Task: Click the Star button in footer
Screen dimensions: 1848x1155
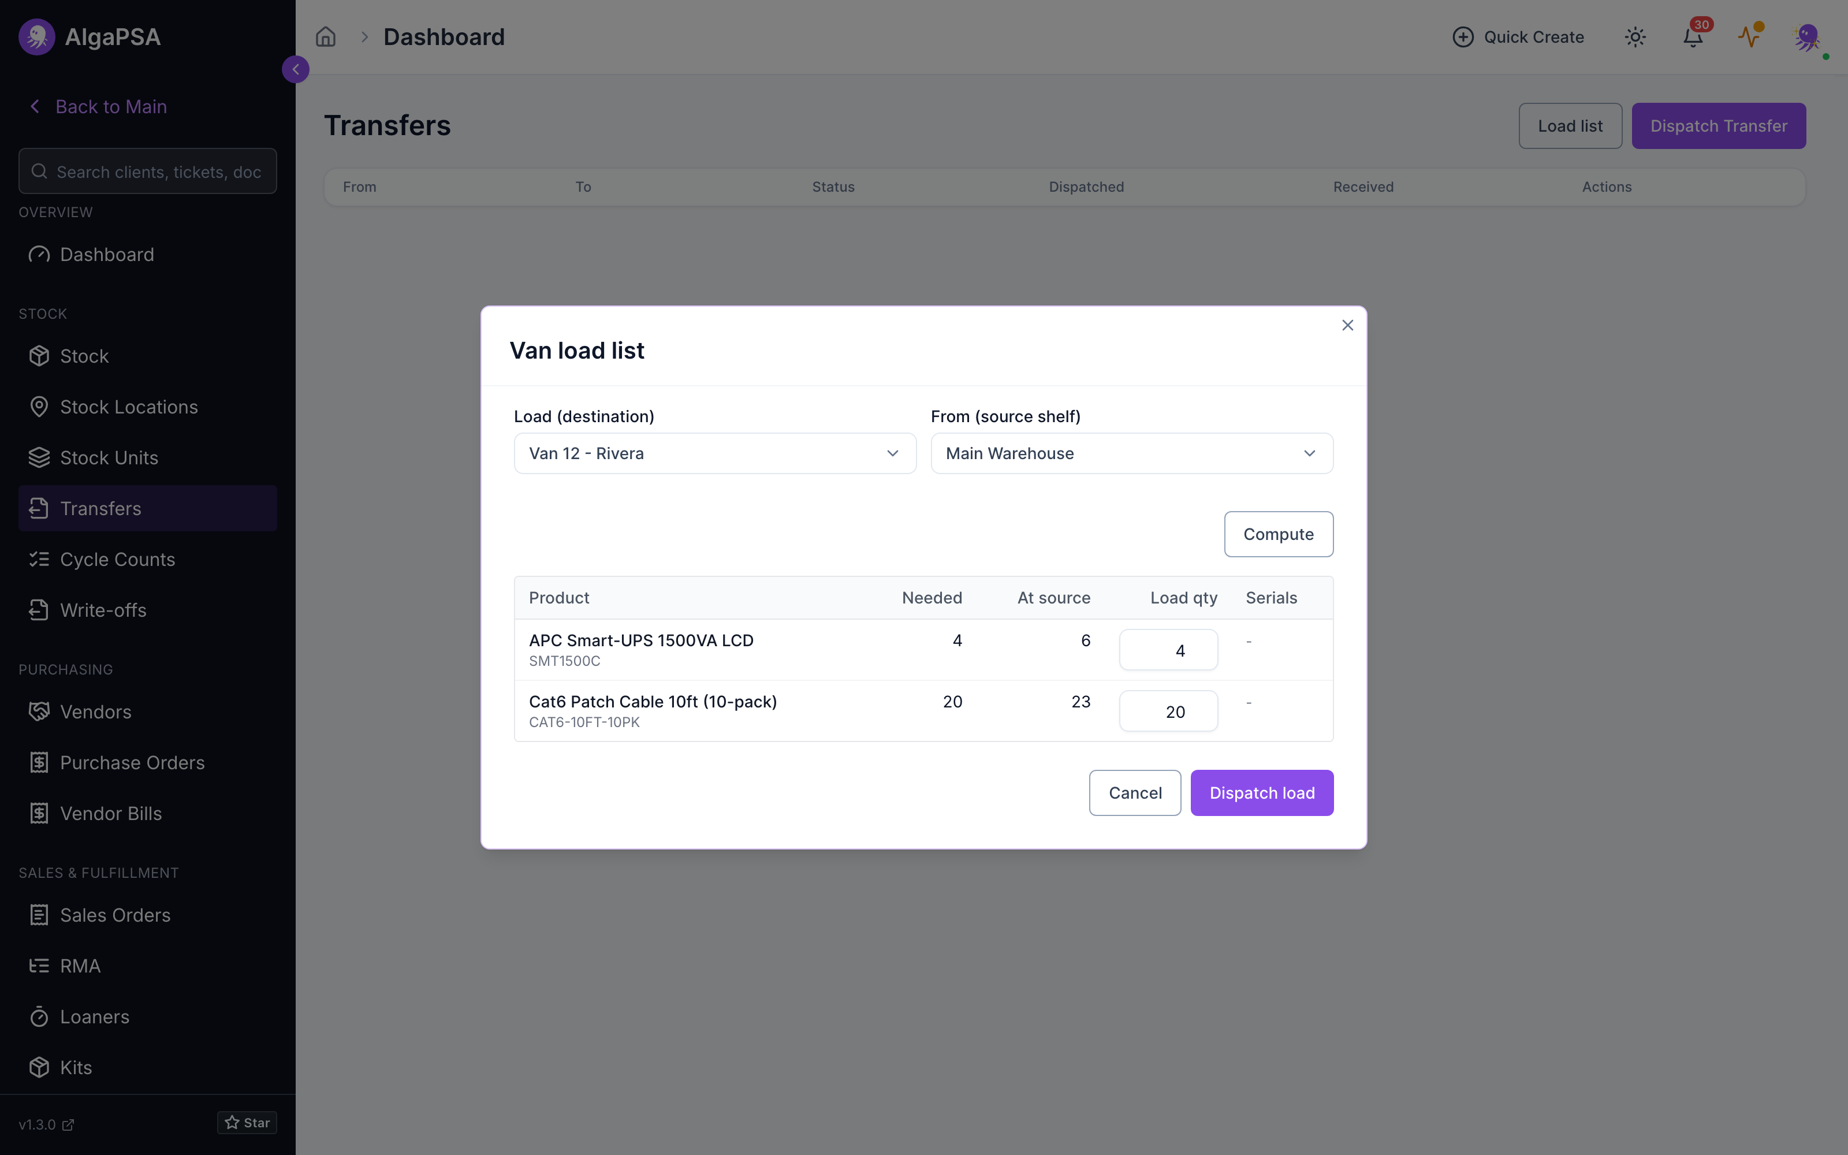Action: coord(247,1122)
